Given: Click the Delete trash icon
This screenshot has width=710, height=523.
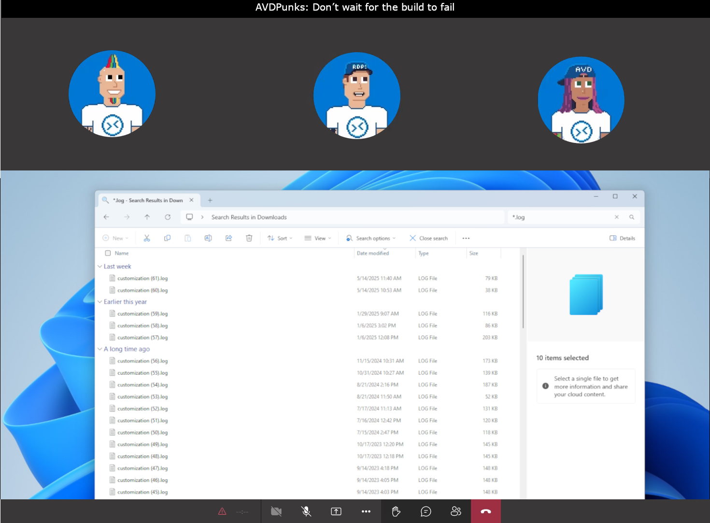Looking at the screenshot, I should pos(249,238).
